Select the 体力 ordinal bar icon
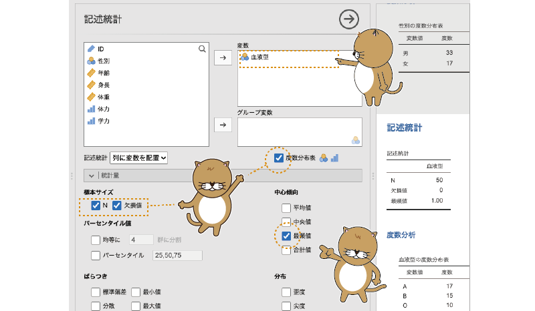Screen dimensions: 535x311 tap(91, 109)
